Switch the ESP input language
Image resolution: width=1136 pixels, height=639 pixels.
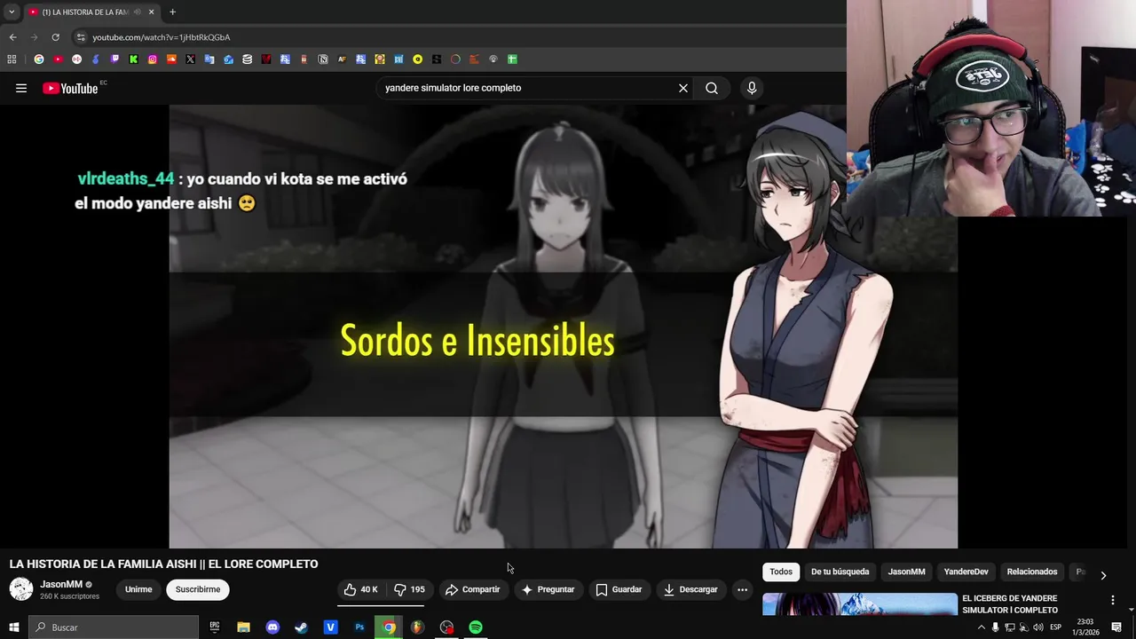1056,627
